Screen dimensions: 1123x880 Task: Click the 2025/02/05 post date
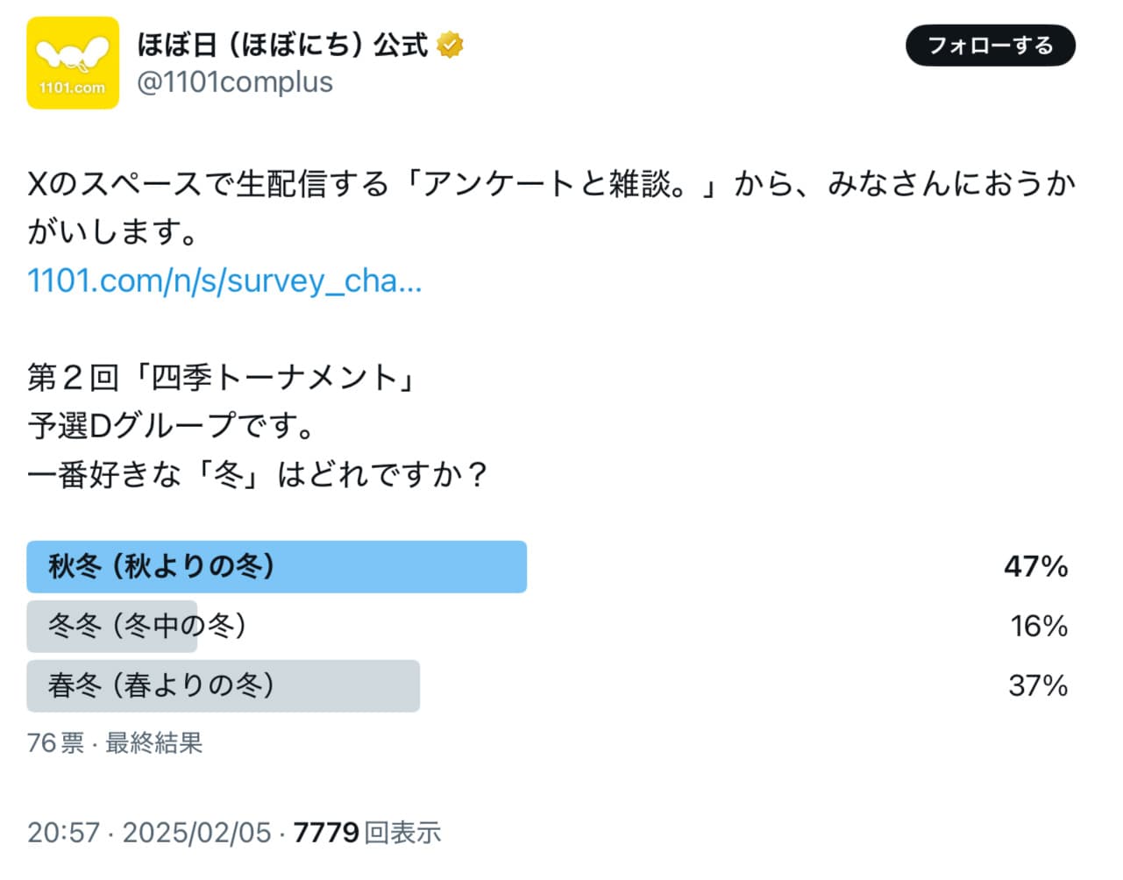[x=196, y=832]
